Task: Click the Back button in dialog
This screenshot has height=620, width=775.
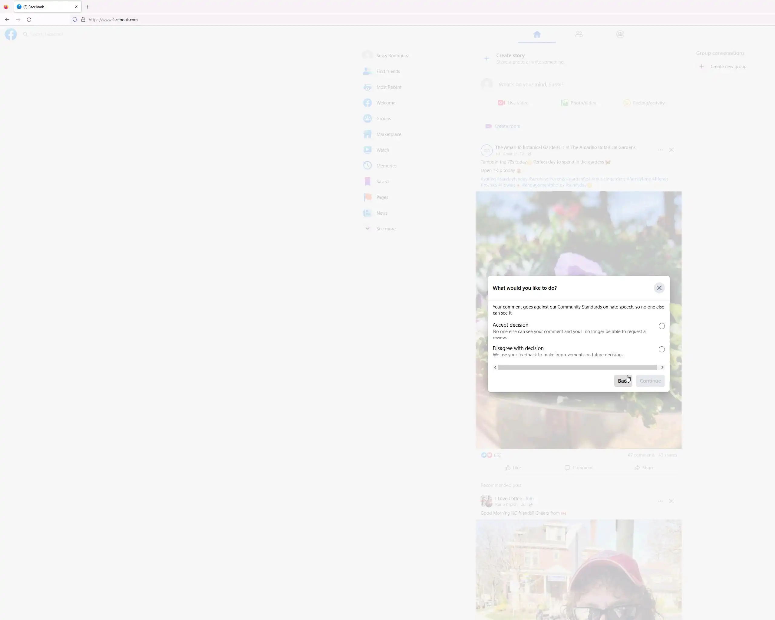Action: pos(623,381)
